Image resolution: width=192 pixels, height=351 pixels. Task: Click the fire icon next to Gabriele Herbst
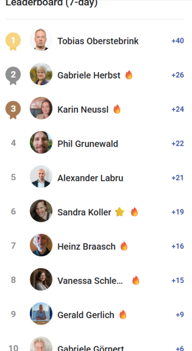point(129,75)
